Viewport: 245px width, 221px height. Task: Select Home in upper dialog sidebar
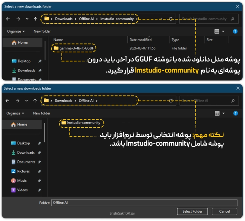[22, 43]
